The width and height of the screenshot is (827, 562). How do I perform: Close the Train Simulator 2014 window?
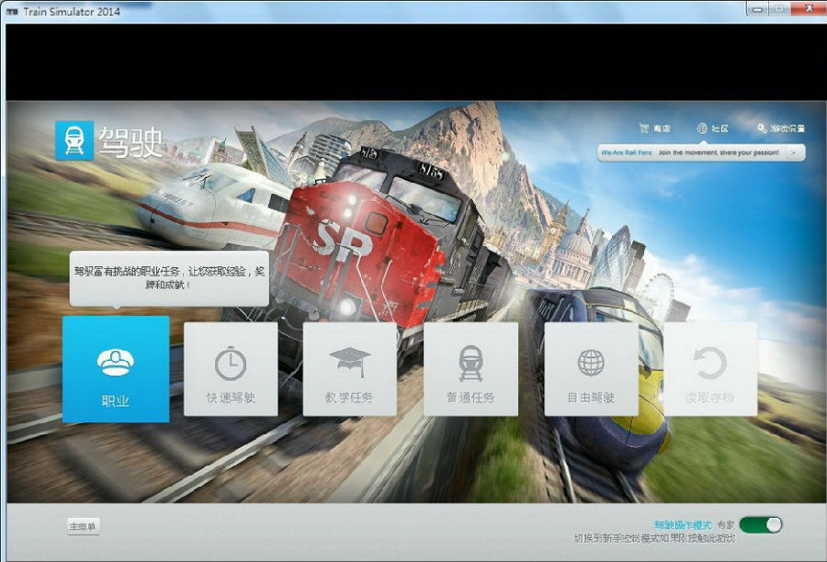(x=810, y=8)
